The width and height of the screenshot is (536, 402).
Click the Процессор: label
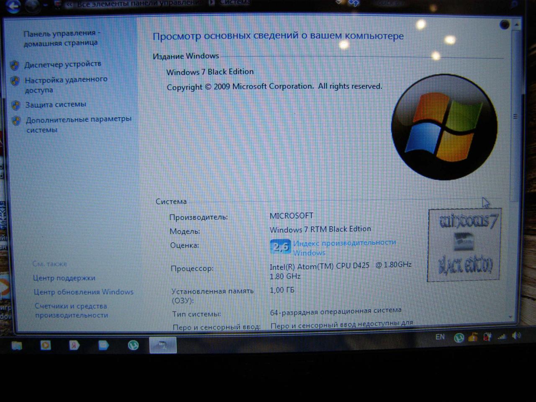[x=192, y=268]
